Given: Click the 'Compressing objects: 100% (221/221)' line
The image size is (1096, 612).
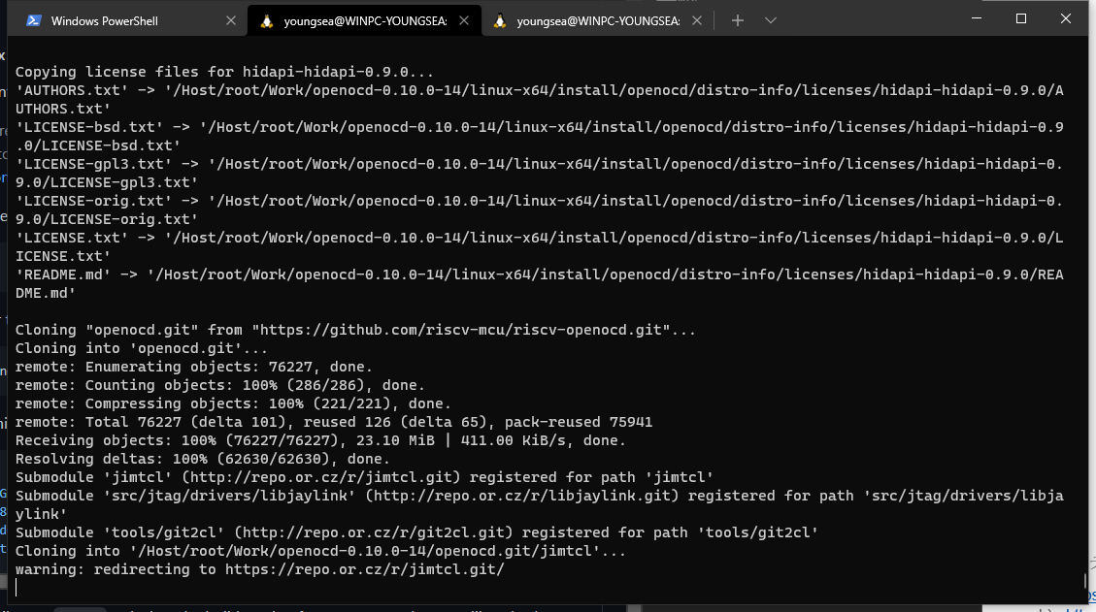Looking at the screenshot, I should (x=233, y=403).
